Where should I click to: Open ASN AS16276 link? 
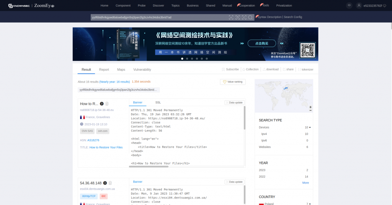(x=93, y=140)
